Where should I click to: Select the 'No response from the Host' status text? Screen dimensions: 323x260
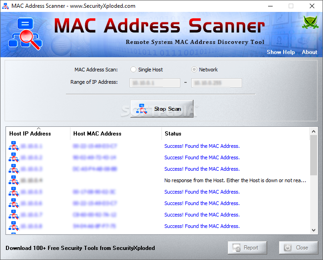click(x=235, y=180)
